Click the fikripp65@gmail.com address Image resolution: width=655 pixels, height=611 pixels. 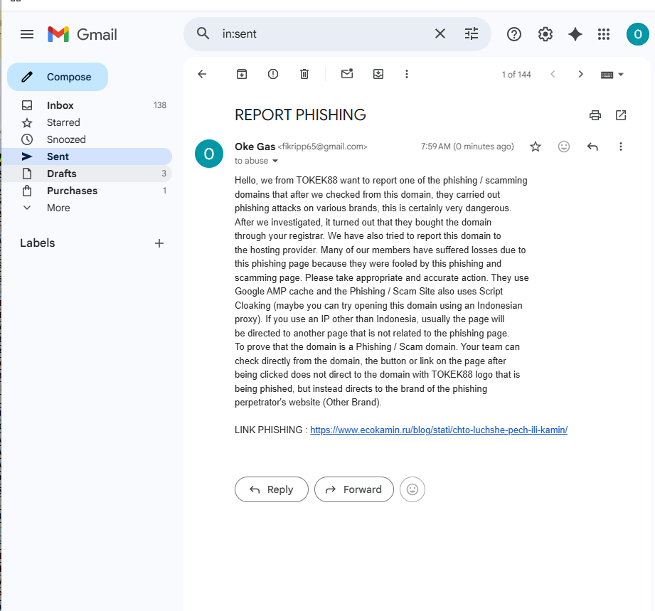pyautogui.click(x=322, y=147)
